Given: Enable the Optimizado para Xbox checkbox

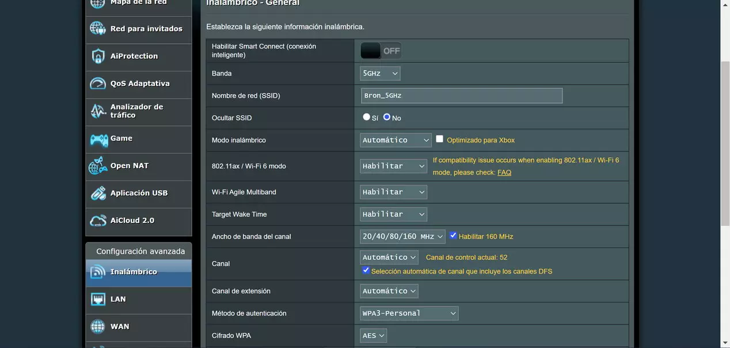Looking at the screenshot, I should tap(440, 139).
